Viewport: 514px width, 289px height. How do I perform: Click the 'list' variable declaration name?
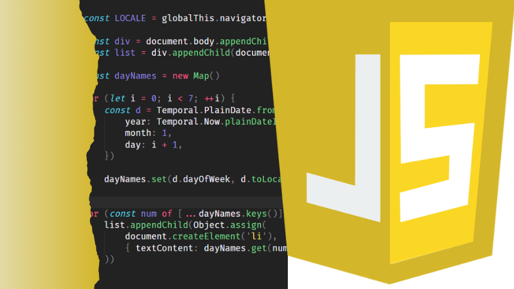125,53
